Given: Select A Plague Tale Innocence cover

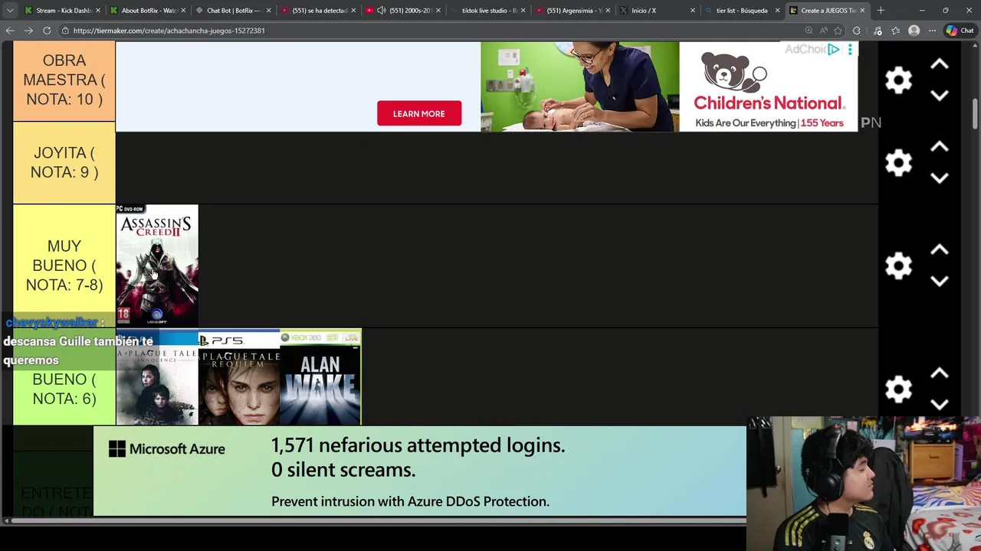Looking at the screenshot, I should coord(157,378).
